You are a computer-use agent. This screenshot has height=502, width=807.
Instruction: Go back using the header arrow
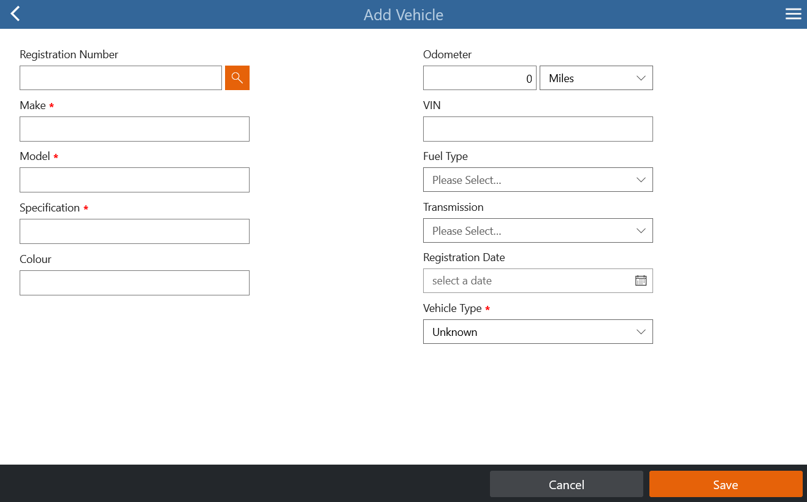pos(15,14)
